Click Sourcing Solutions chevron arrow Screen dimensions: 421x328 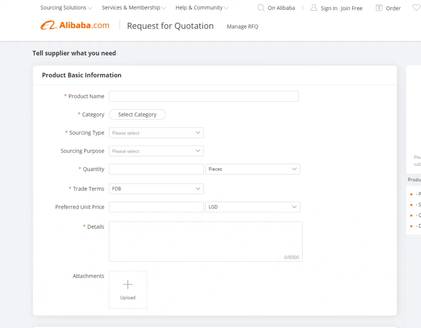pos(90,8)
